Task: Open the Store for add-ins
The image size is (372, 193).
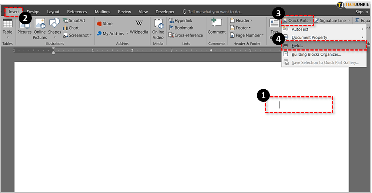Action: pos(104,23)
